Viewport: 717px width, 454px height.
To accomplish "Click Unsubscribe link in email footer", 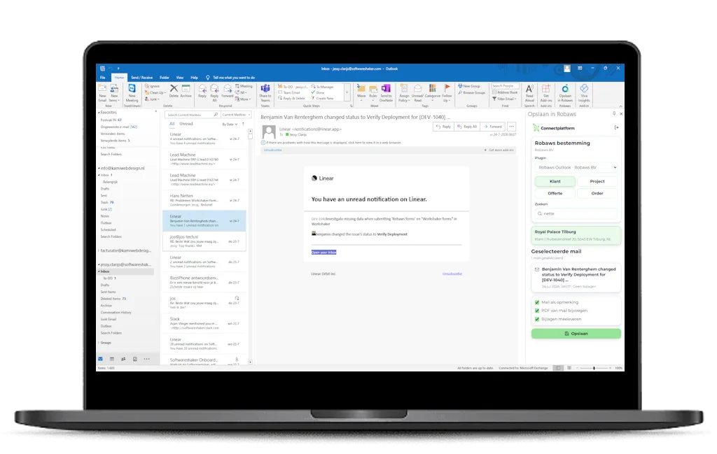I will pyautogui.click(x=452, y=274).
